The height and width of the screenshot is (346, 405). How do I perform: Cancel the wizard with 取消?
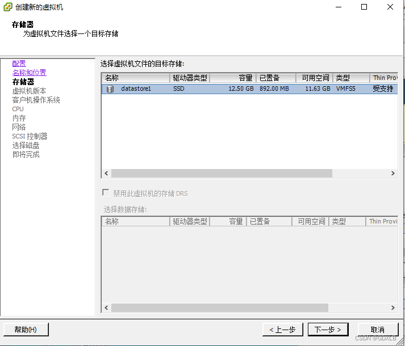pyautogui.click(x=378, y=330)
